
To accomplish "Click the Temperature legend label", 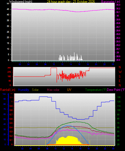I will pos(96,90).
